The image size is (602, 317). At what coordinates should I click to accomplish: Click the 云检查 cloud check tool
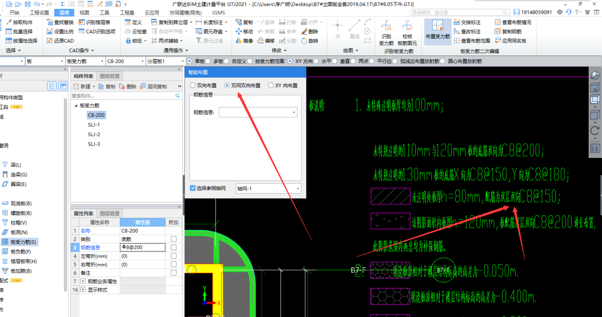[136, 31]
